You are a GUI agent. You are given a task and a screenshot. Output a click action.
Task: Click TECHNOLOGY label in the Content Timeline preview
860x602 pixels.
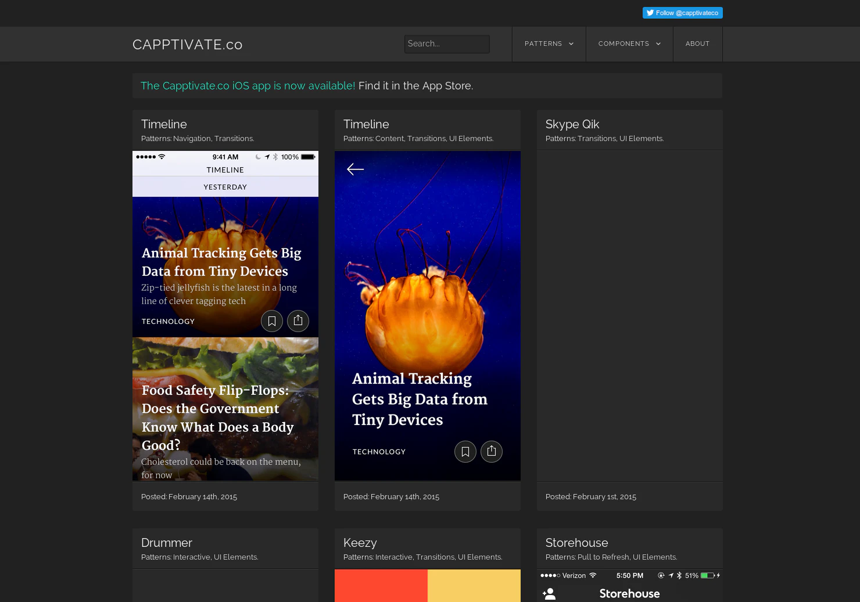[379, 452]
